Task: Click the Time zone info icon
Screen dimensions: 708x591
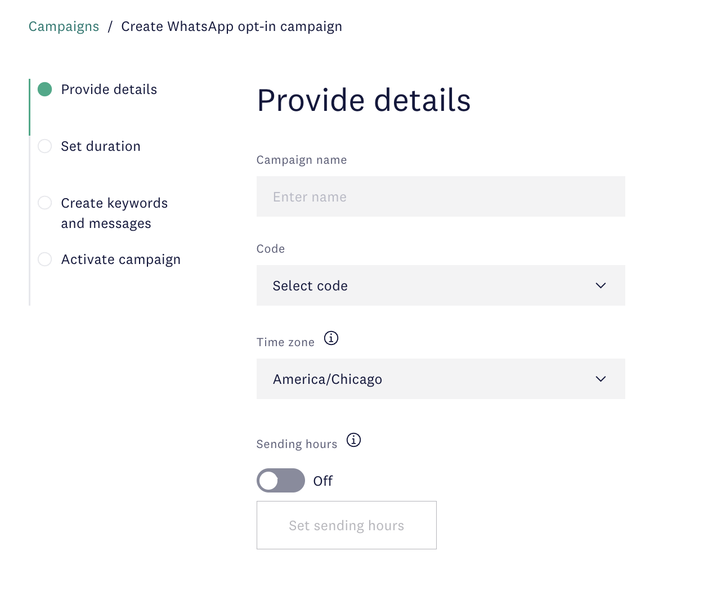Action: coord(331,338)
